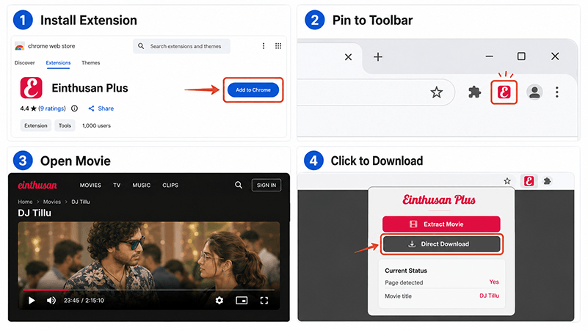Image resolution: width=588 pixels, height=330 pixels.
Task: Click the Share link
Action: (x=101, y=109)
